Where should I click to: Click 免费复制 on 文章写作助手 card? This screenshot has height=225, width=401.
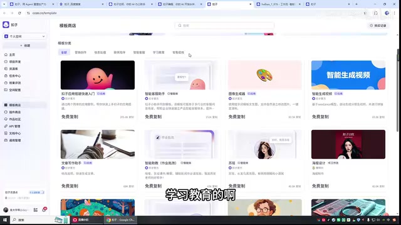tap(70, 186)
